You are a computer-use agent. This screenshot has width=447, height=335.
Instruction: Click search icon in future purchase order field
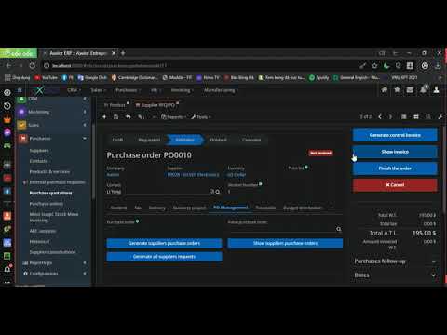pyautogui.click(x=339, y=229)
